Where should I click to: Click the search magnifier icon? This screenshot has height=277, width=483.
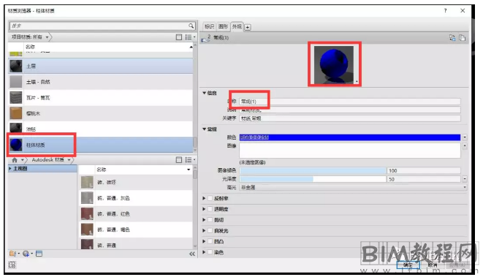coord(191,26)
